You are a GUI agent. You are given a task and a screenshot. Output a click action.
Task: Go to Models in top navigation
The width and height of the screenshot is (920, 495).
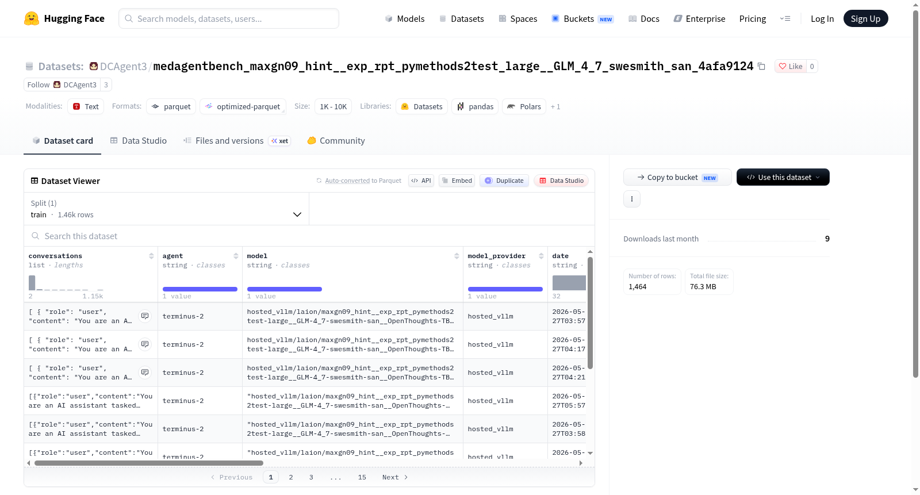405,18
